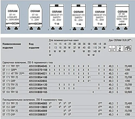Click packaging value '25/200' in ST 172 TRY 25 row
Viewport: 135px width, 119px height.
(x=128, y=111)
